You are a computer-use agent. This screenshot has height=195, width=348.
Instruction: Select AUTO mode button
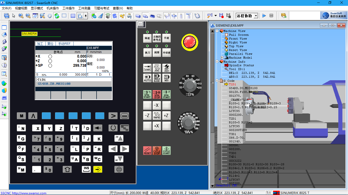point(147,78)
